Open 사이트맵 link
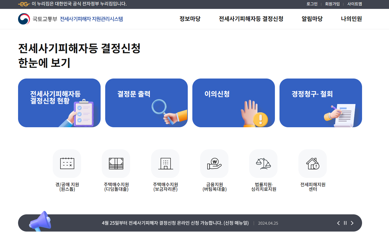This screenshot has width=389, height=239. click(355, 4)
